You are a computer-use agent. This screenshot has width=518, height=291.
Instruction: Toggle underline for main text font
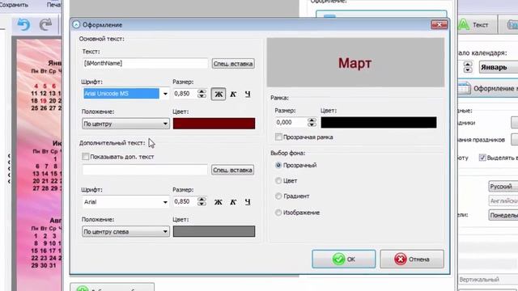coord(248,94)
